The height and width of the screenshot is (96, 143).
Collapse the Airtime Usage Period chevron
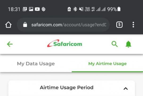[126, 89]
